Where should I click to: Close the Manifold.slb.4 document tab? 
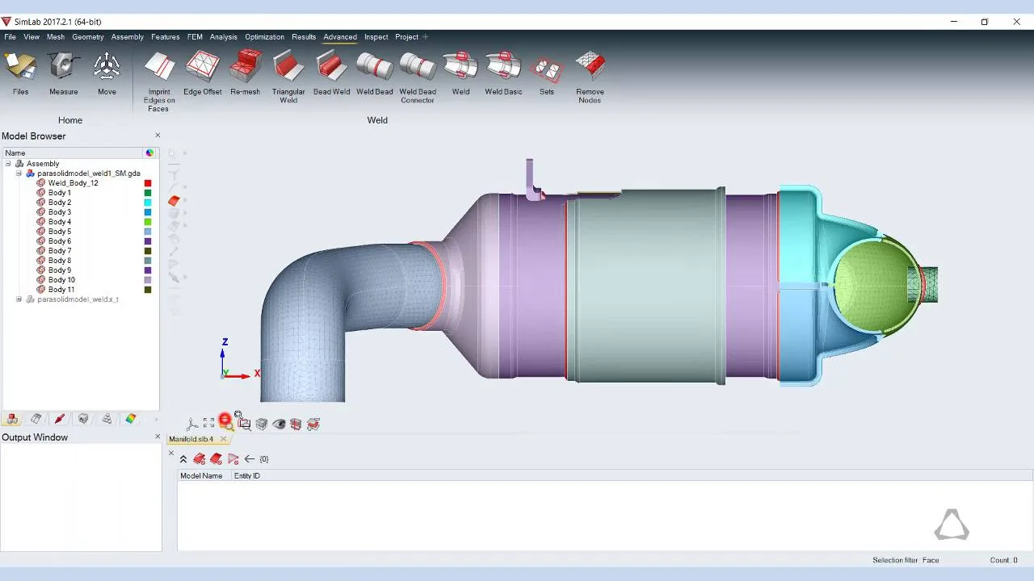(x=224, y=439)
